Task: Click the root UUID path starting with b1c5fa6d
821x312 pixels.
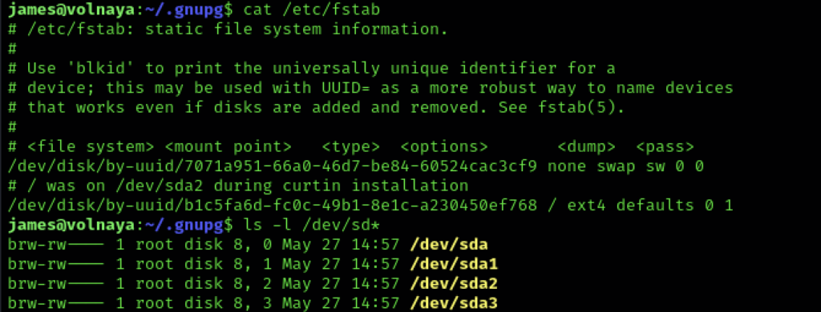Action: [273, 206]
